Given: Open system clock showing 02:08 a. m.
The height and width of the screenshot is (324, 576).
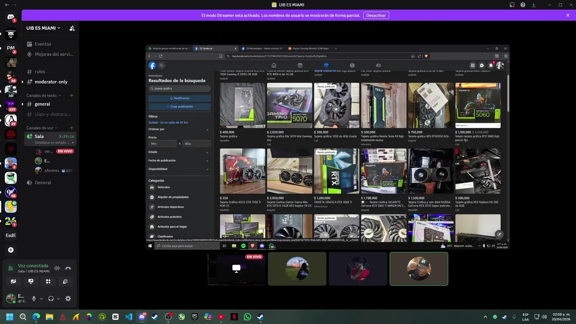Looking at the screenshot, I should tap(561, 317).
